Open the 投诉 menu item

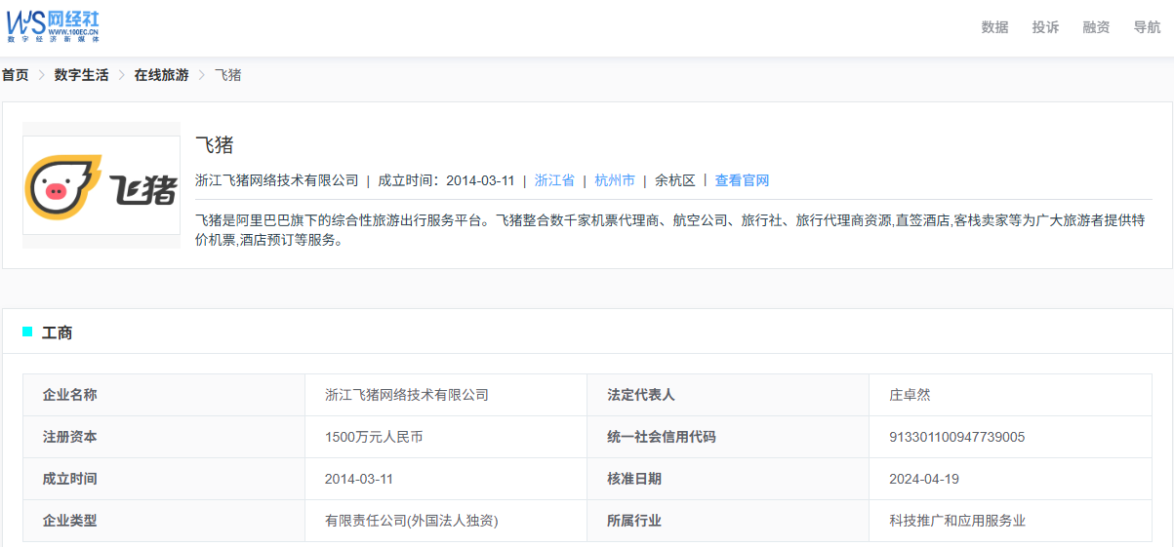[x=1045, y=27]
